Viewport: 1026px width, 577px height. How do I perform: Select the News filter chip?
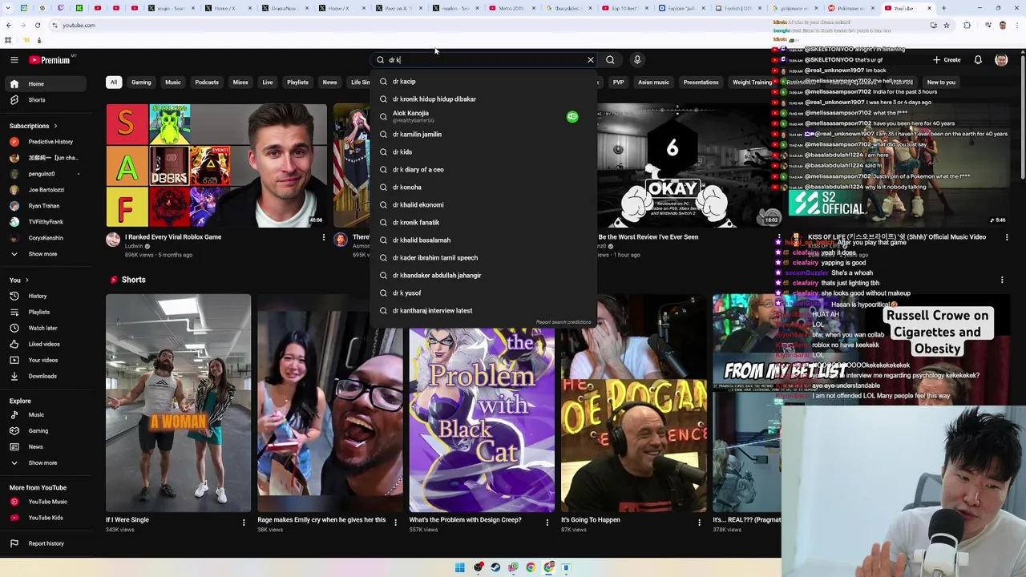329,83
